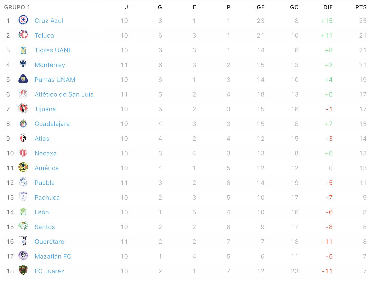Open the Guadalajara team link
373x283 pixels.
click(x=52, y=124)
